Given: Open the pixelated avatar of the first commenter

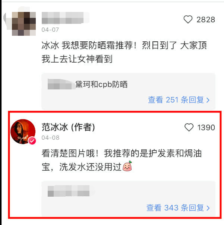Looking at the screenshot, I should 24,24.
